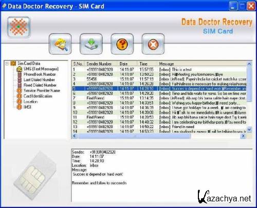This screenshot has height=208, width=257.
Task: Click the Service Provider Name icon
Action: tap(20, 91)
